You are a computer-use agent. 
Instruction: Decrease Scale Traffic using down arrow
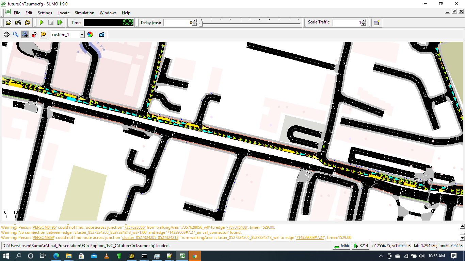click(x=364, y=24)
